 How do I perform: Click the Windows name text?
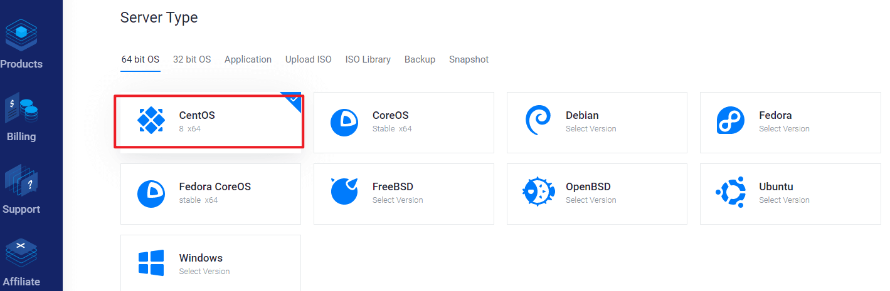click(x=201, y=258)
